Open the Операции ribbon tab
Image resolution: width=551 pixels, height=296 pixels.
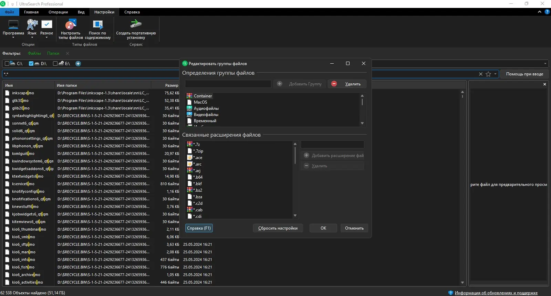point(58,12)
